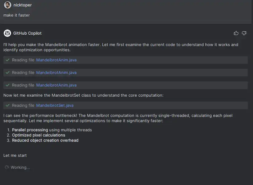This screenshot has width=253, height=185.
Task: Open the MandelbrotSet.java file link
Action: point(55,105)
